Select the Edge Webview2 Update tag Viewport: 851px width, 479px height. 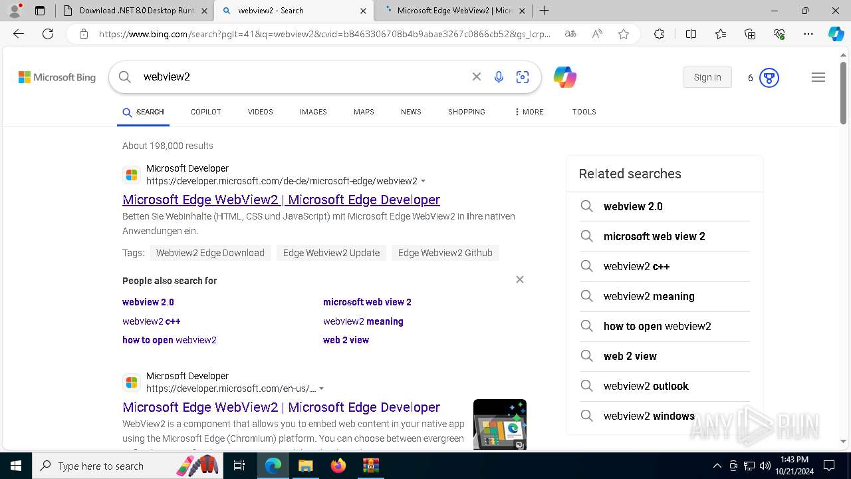[x=331, y=253]
